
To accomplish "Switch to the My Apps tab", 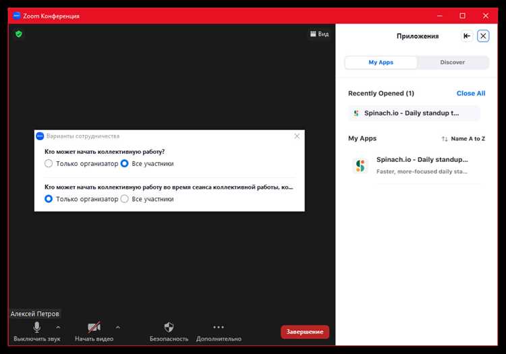I will 381,62.
